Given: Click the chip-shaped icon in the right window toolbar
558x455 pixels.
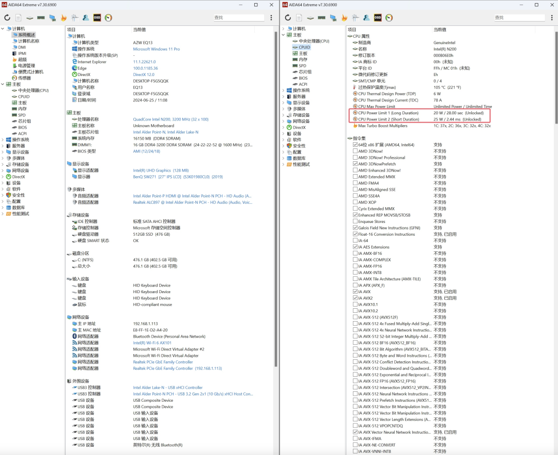Looking at the screenshot, I should 311,18.
